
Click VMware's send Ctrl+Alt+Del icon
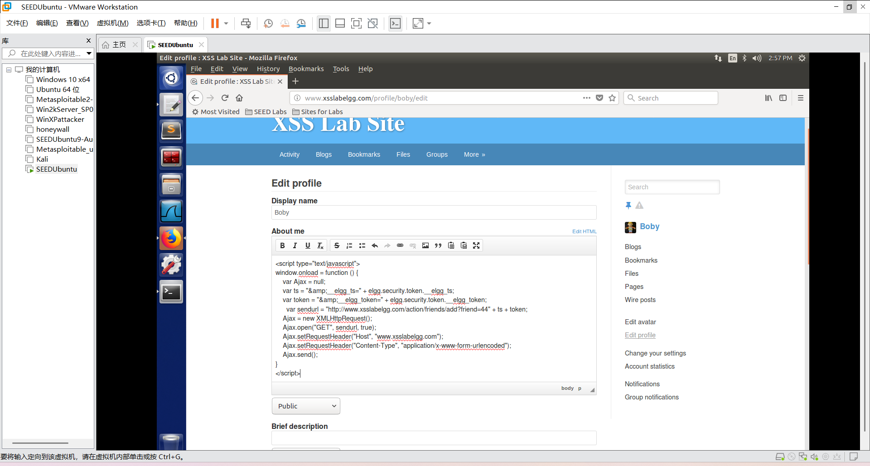tap(246, 24)
